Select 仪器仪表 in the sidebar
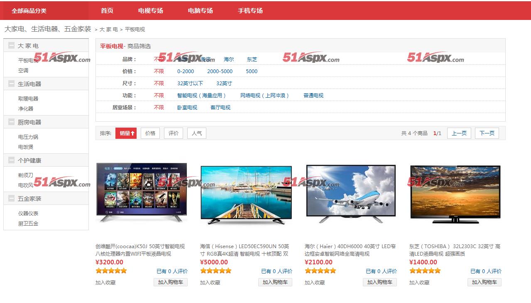 28,214
